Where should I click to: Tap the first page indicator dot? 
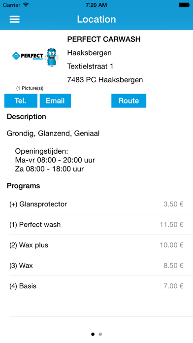tap(93, 334)
